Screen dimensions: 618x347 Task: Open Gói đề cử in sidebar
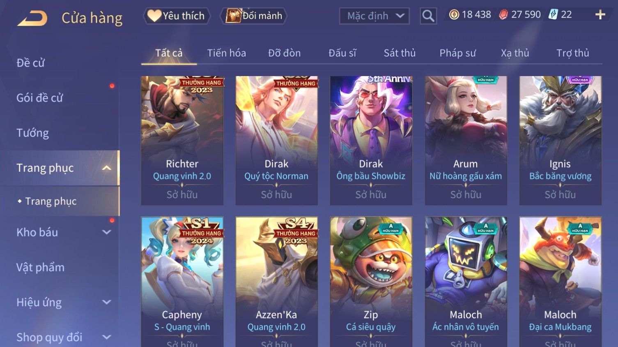tap(40, 98)
